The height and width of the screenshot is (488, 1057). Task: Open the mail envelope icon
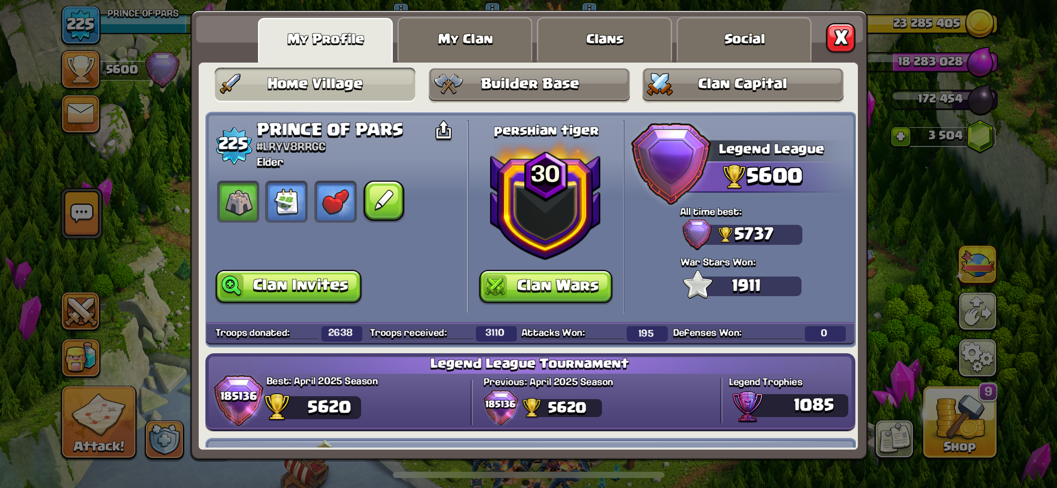81,113
